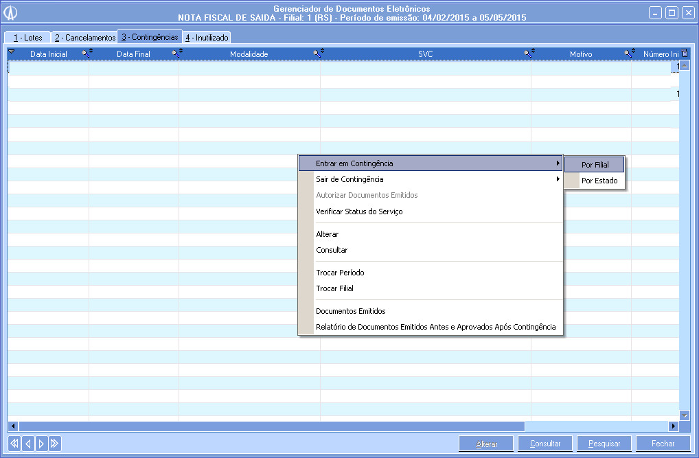The height and width of the screenshot is (458, 699).
Task: Click the trash icon in grid header
Action: (684, 54)
